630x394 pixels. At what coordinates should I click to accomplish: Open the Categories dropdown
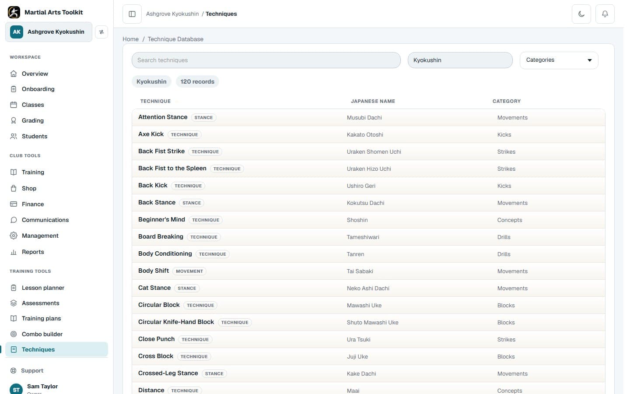coord(559,60)
